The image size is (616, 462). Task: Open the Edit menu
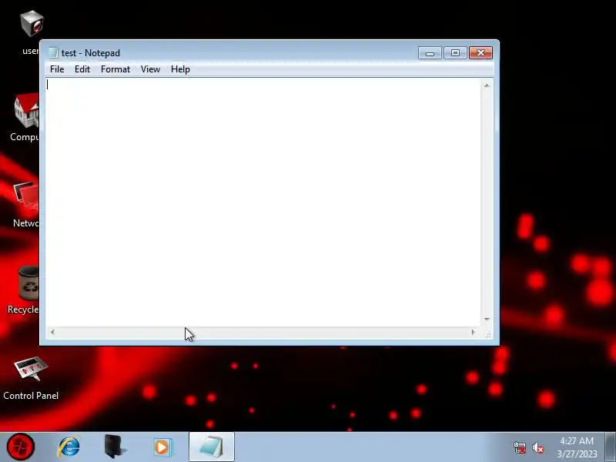(82, 69)
